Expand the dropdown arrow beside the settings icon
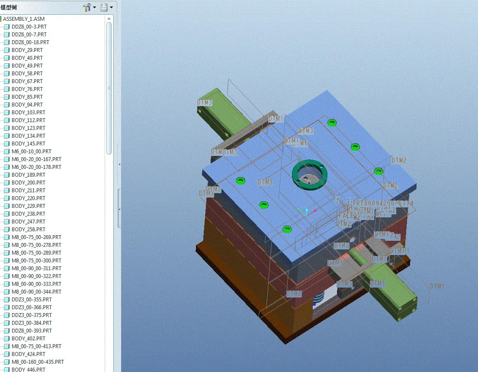The height and width of the screenshot is (372, 478). (93, 7)
